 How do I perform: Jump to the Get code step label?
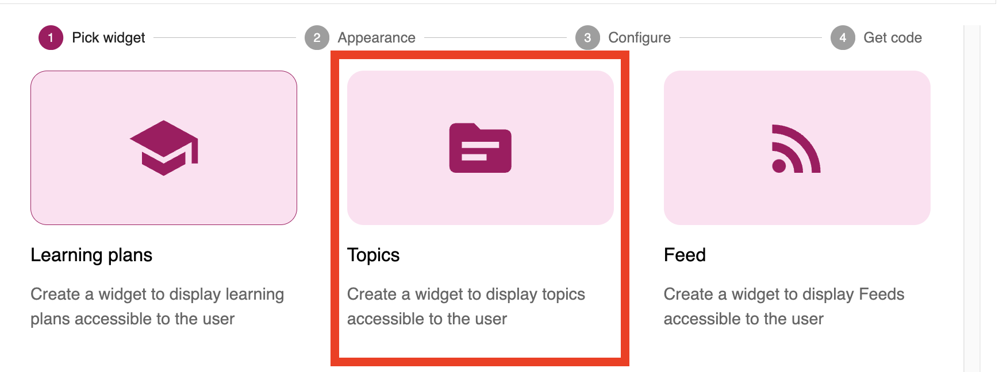(892, 38)
